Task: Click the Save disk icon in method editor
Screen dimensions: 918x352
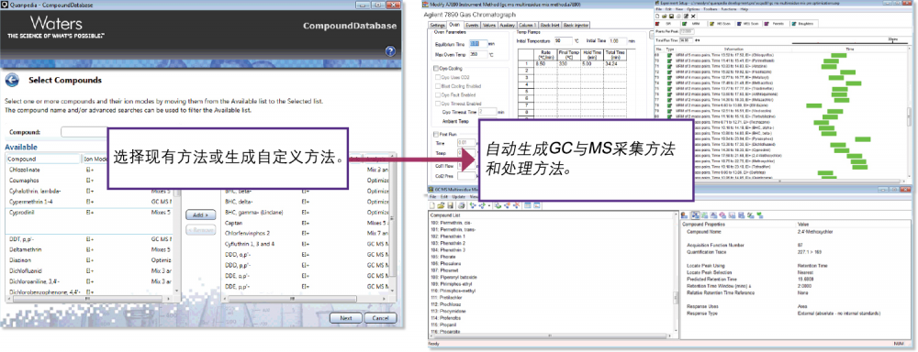Action: 449,205
